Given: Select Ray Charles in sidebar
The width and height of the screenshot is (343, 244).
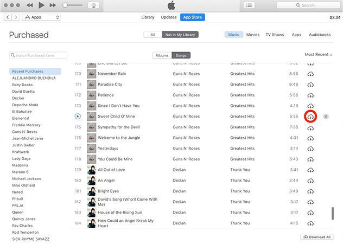Looking at the screenshot, I should coord(22,226).
